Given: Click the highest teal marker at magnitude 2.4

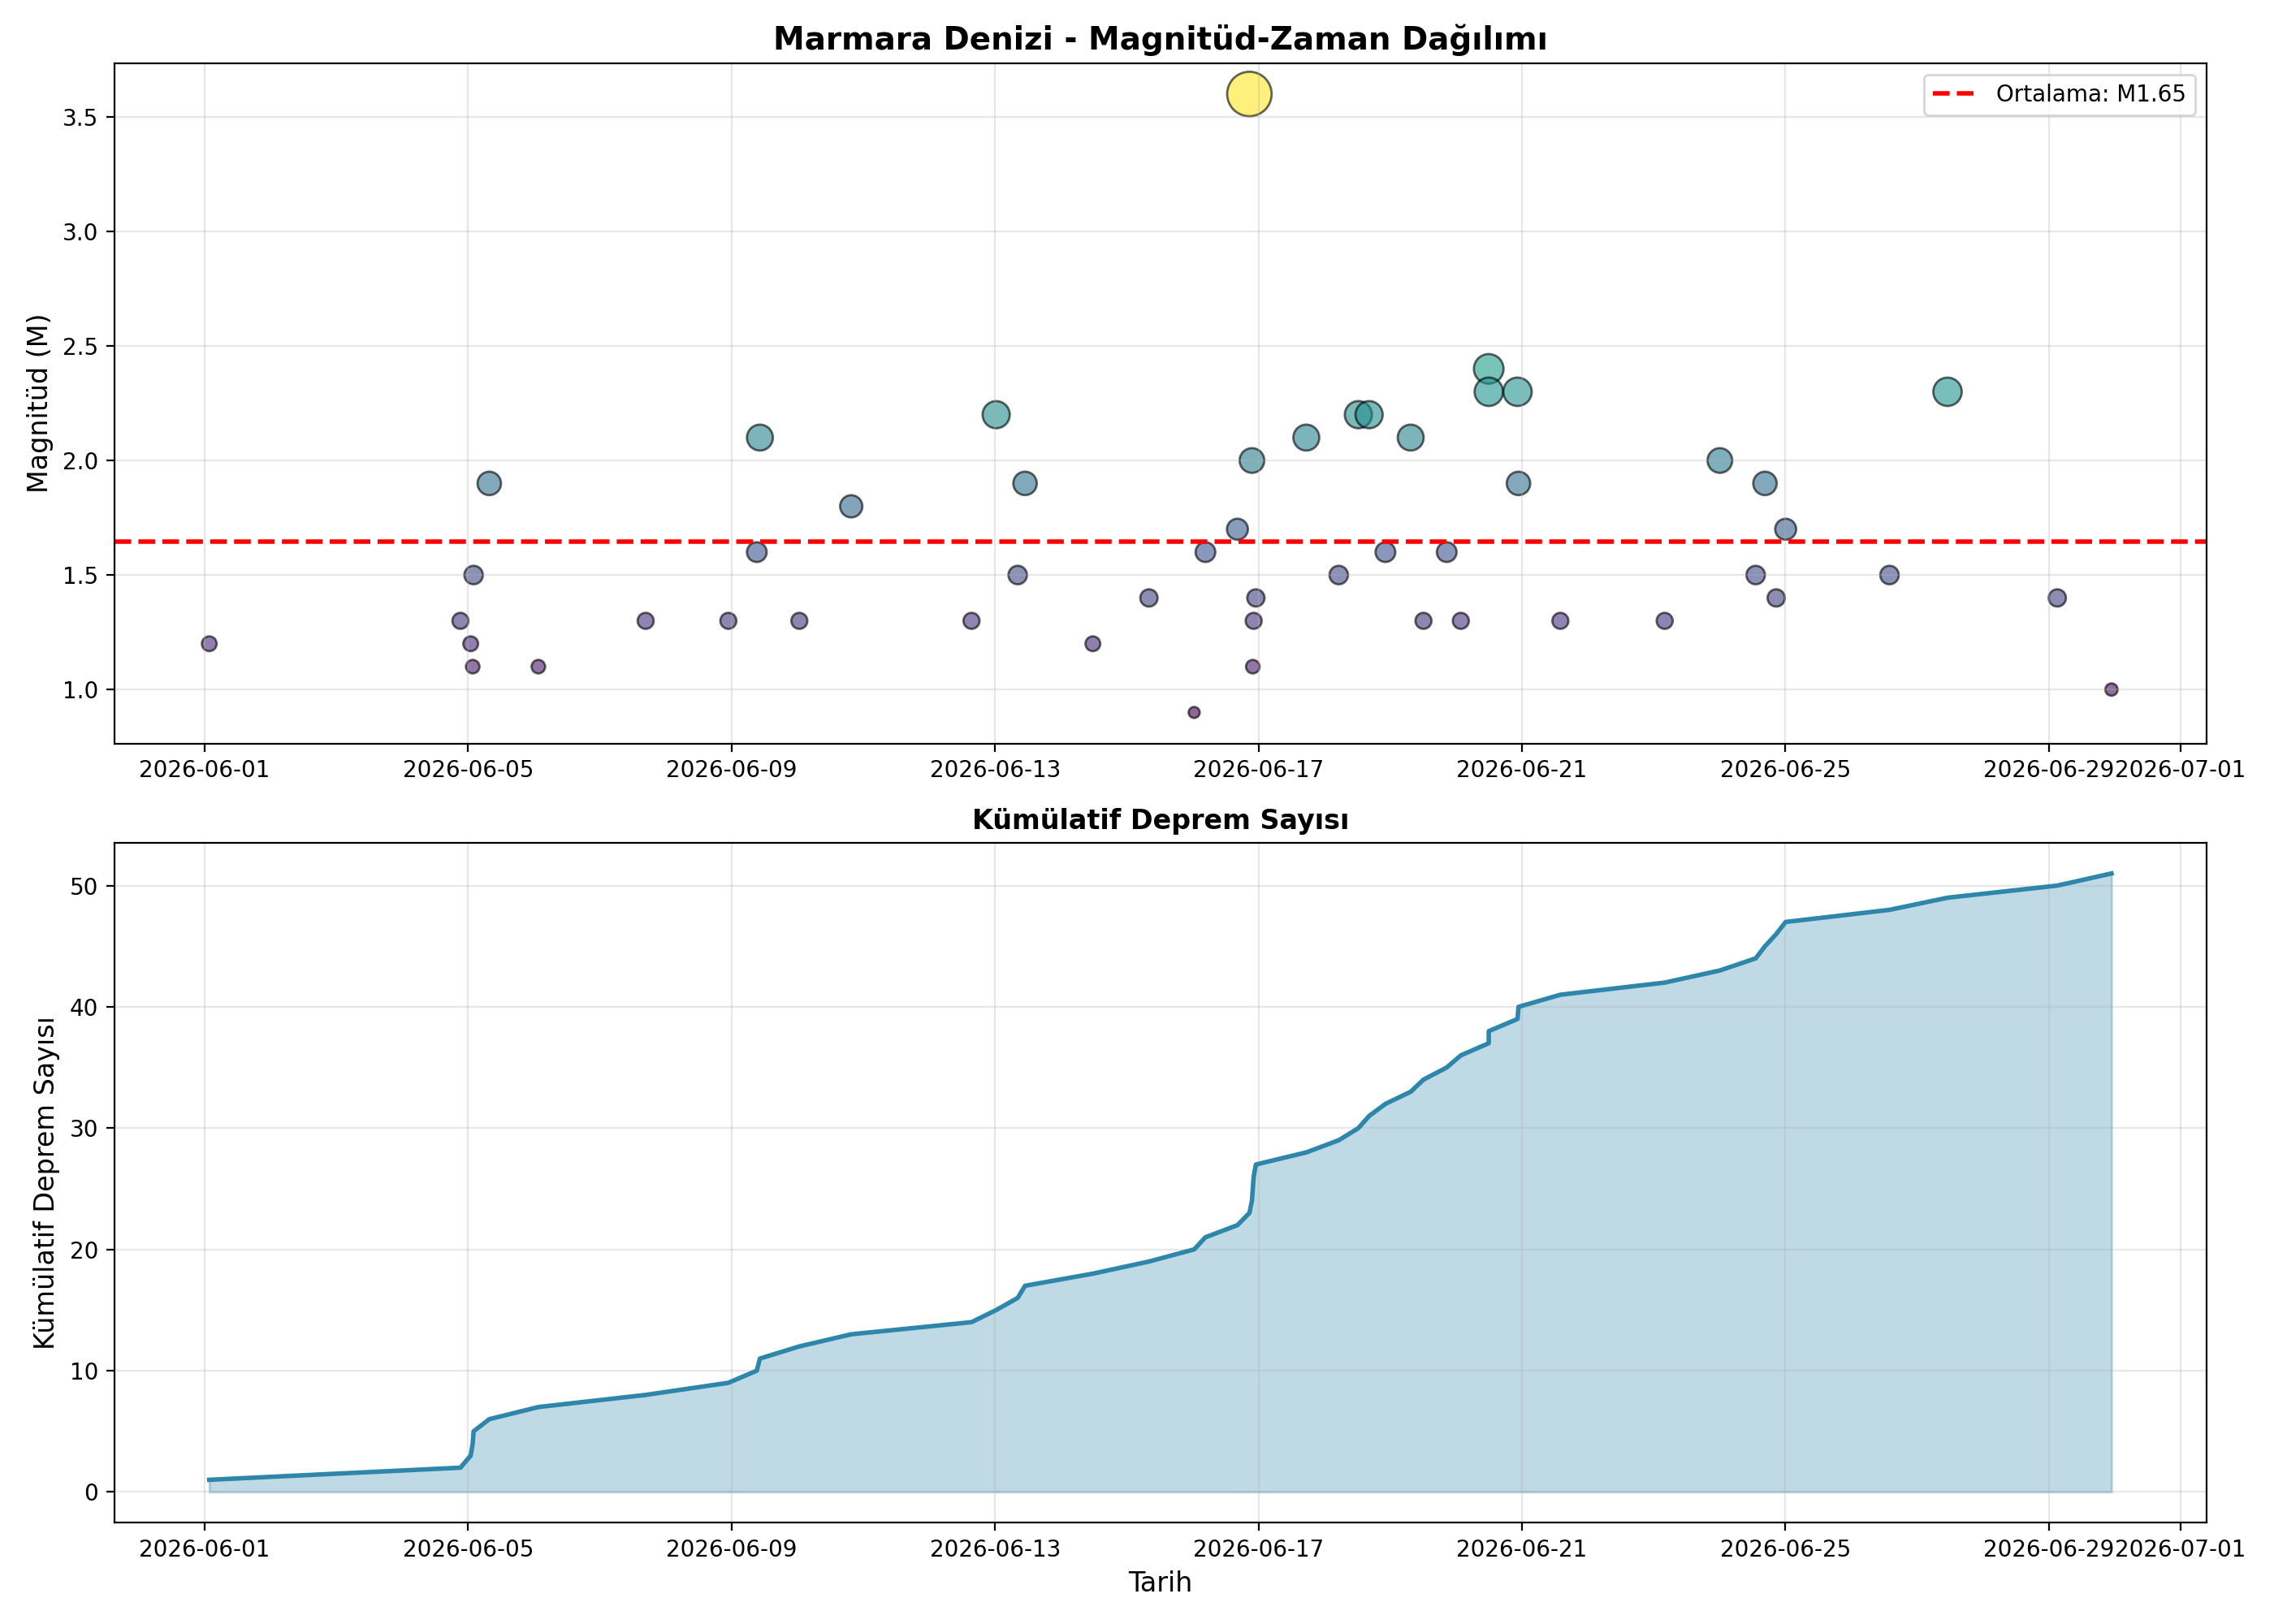Looking at the screenshot, I should (x=1488, y=369).
